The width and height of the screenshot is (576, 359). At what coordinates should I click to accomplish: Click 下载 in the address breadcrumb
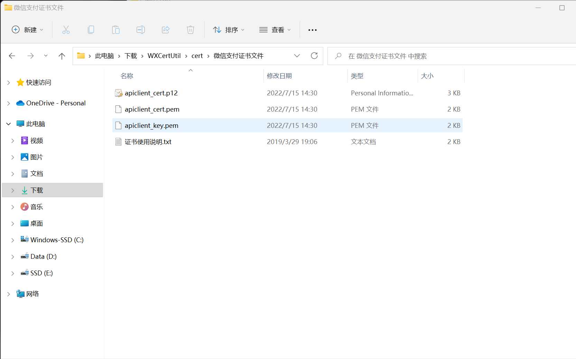131,56
